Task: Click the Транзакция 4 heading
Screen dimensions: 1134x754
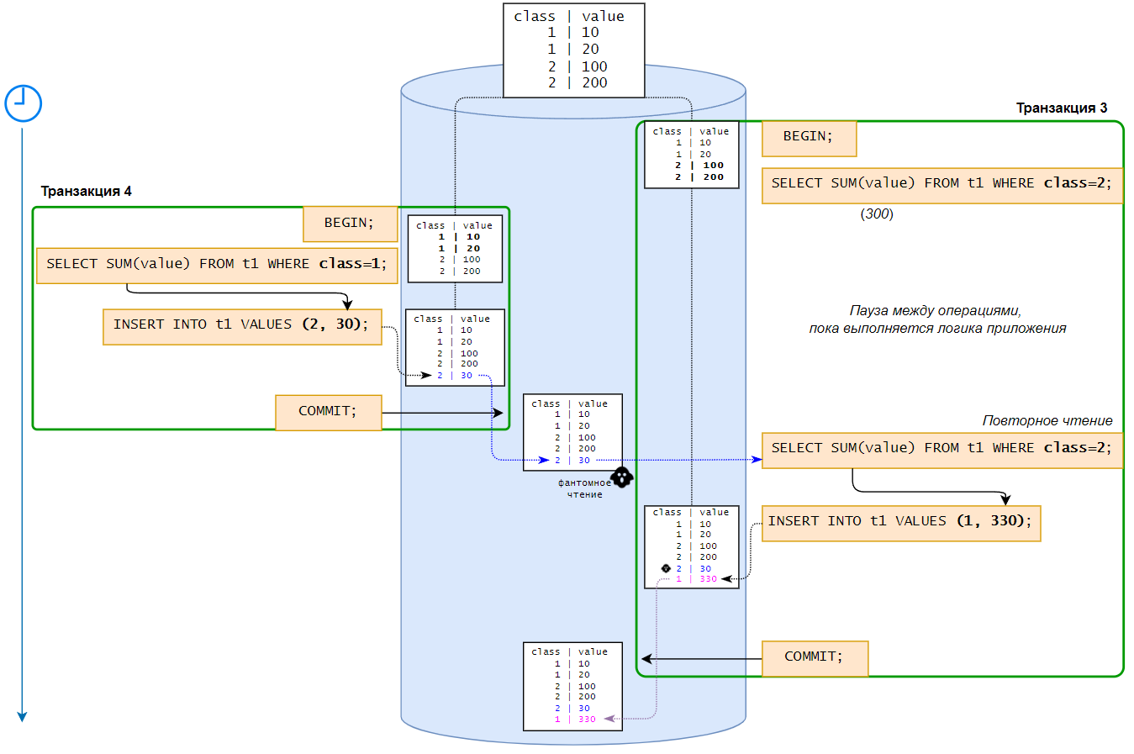Action: click(86, 192)
